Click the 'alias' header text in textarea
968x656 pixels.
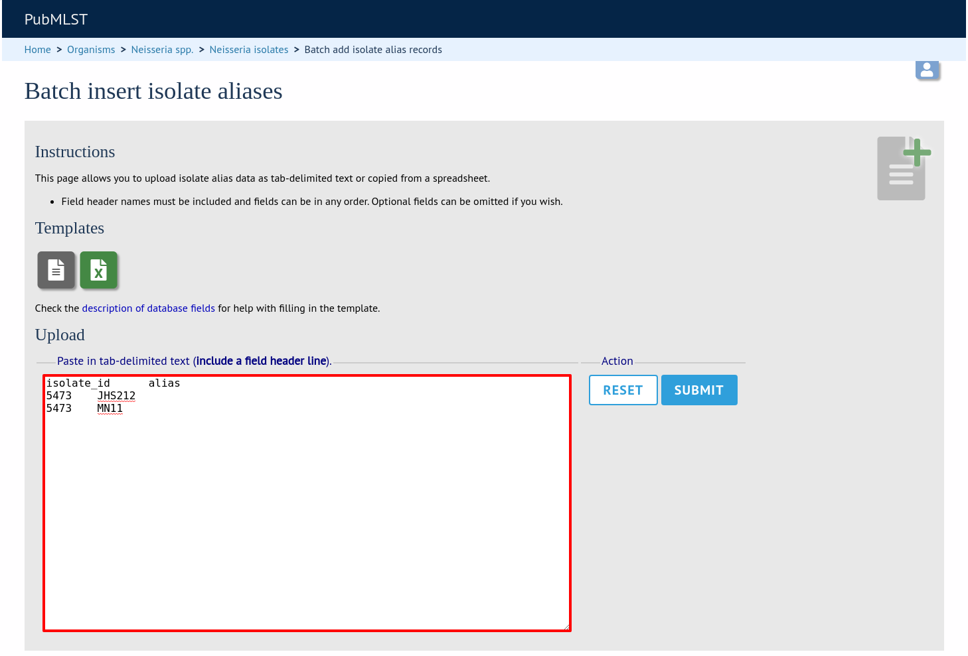click(164, 383)
